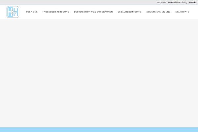View the Standorte page

pos(182,12)
